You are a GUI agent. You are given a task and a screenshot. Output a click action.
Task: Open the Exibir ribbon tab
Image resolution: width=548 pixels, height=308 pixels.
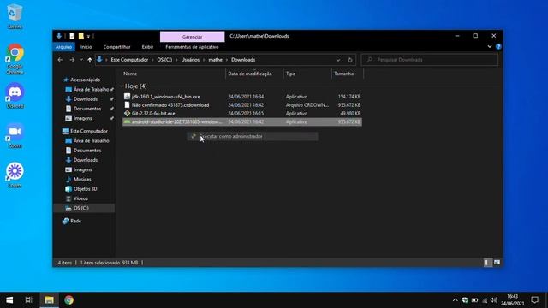(x=147, y=47)
